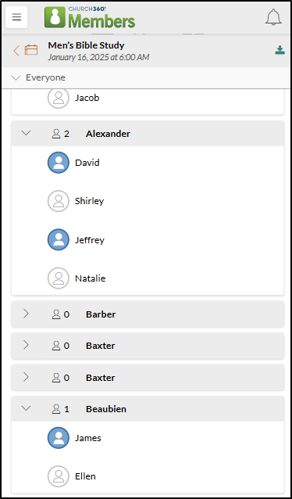Open the Everyone filter dropdown
This screenshot has height=499, width=292.
(x=37, y=77)
